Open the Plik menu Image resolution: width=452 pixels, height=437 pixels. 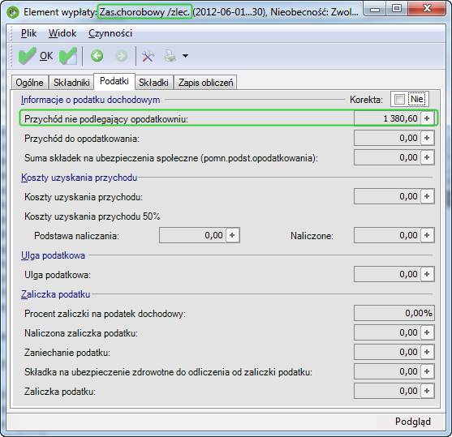tap(28, 33)
